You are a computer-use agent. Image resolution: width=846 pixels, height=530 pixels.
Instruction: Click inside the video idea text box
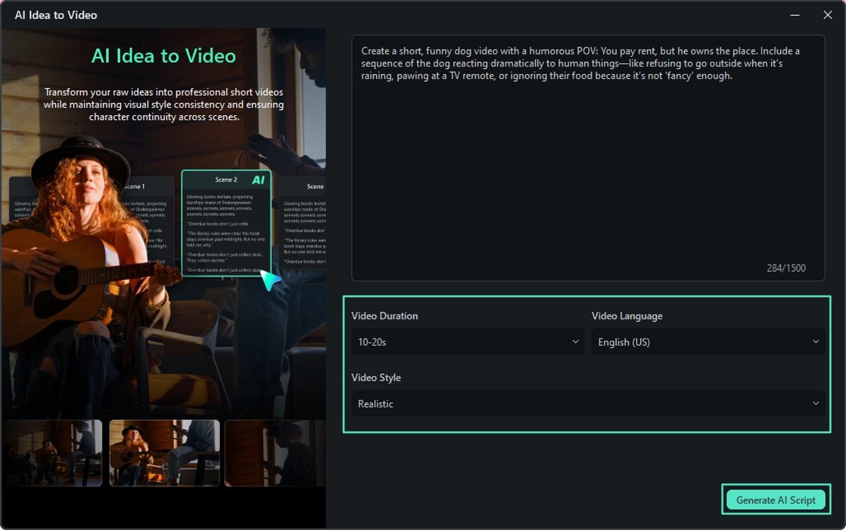pos(588,158)
